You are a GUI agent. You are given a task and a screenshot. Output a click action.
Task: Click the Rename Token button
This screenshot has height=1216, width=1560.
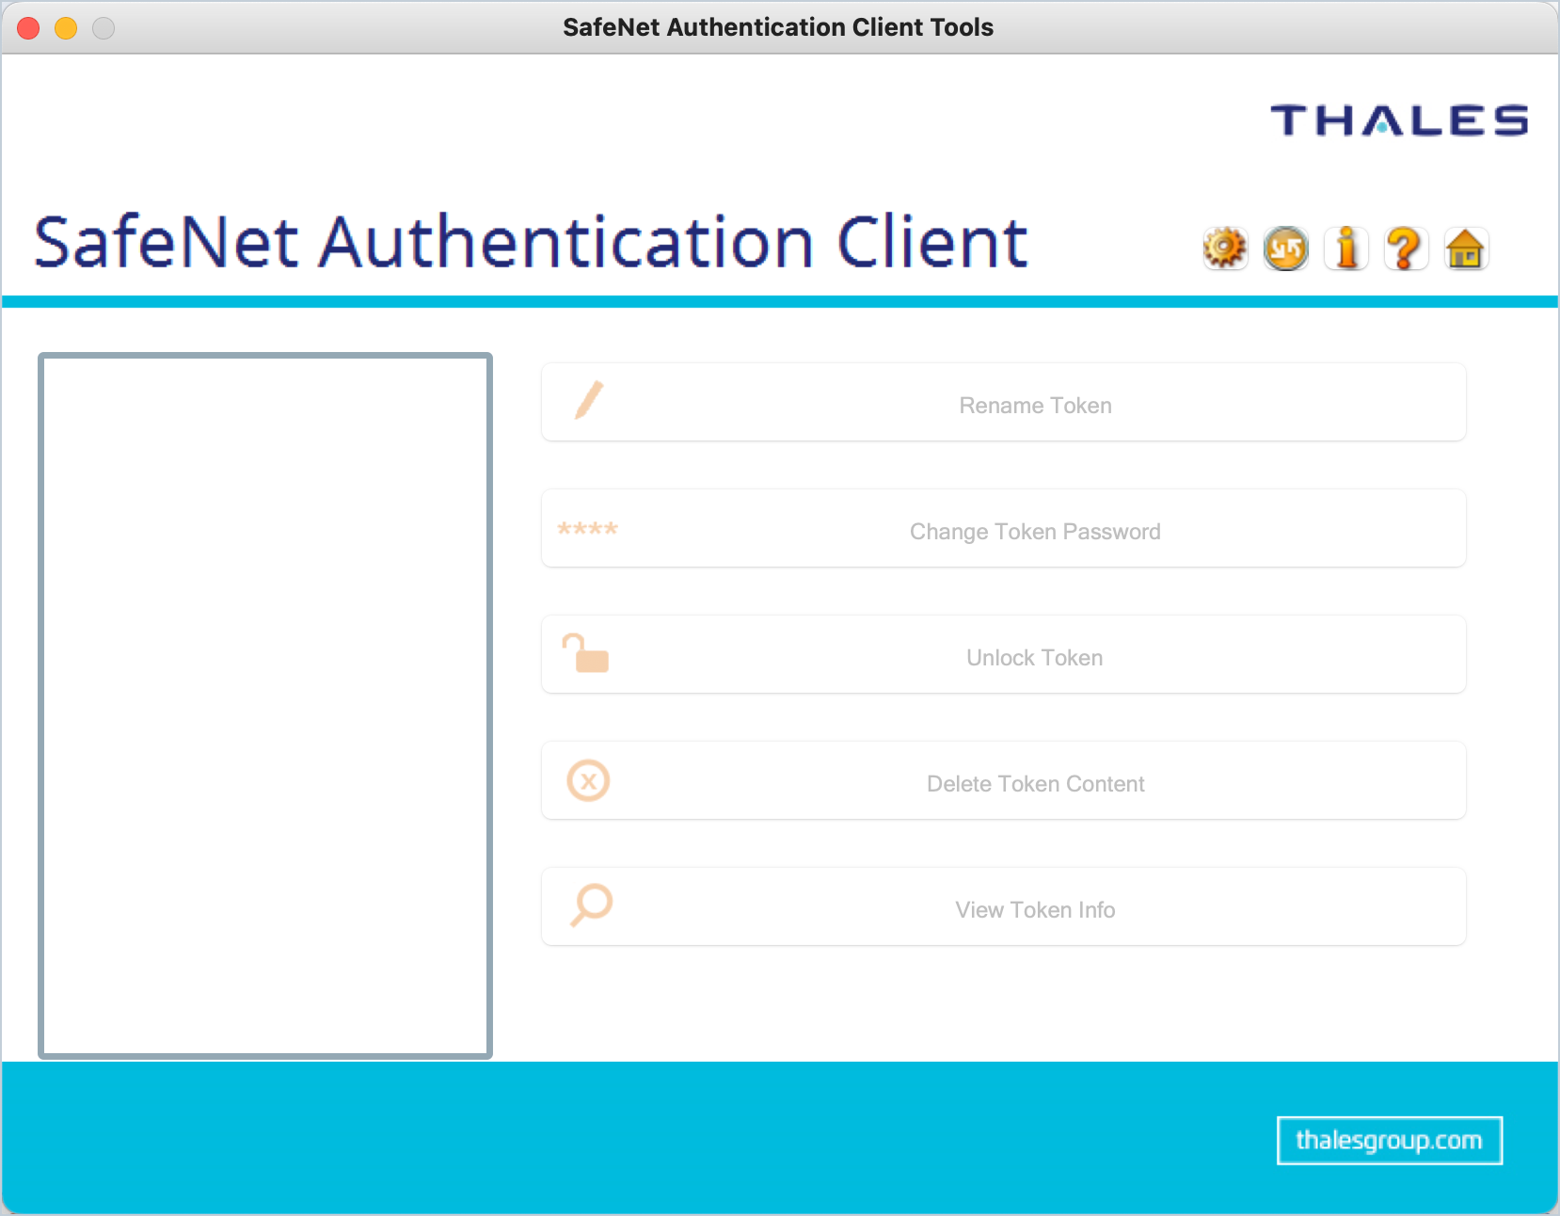tap(1004, 403)
